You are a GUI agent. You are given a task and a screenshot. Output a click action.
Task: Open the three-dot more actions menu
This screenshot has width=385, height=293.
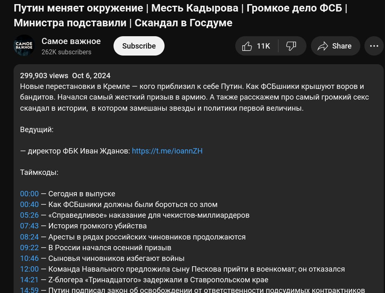click(374, 46)
